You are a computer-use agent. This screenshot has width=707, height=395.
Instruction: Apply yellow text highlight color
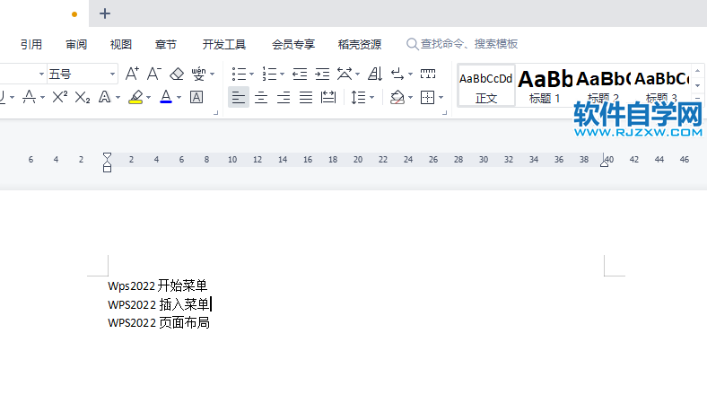(135, 97)
